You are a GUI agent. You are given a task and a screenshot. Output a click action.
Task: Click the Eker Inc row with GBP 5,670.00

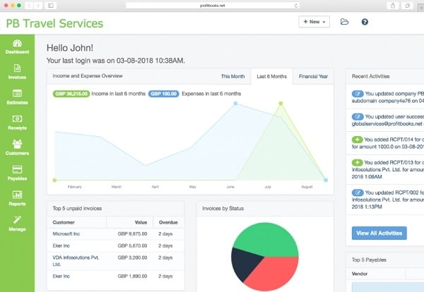pos(116,245)
